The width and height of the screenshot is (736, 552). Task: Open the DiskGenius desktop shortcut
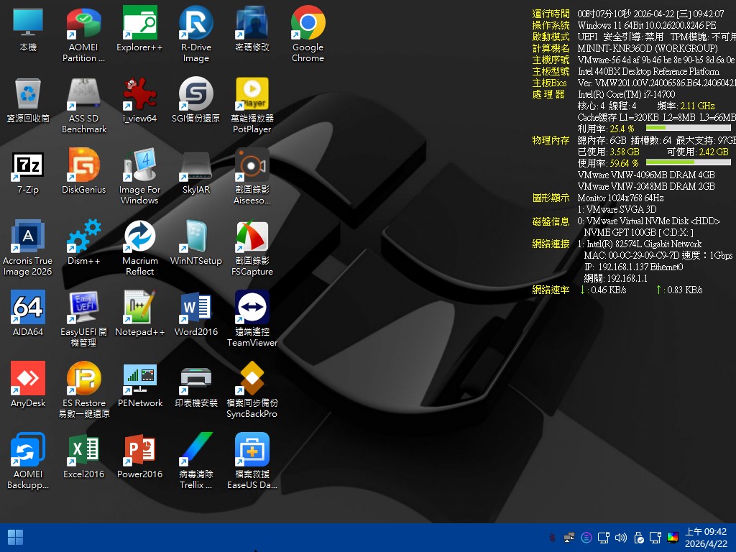pos(84,166)
